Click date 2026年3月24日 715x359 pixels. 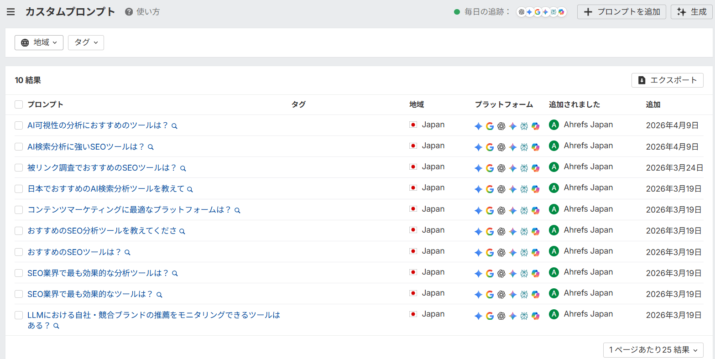point(674,168)
